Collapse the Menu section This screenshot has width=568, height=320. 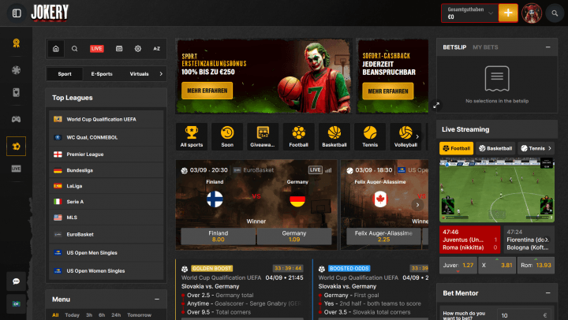pyautogui.click(x=157, y=300)
